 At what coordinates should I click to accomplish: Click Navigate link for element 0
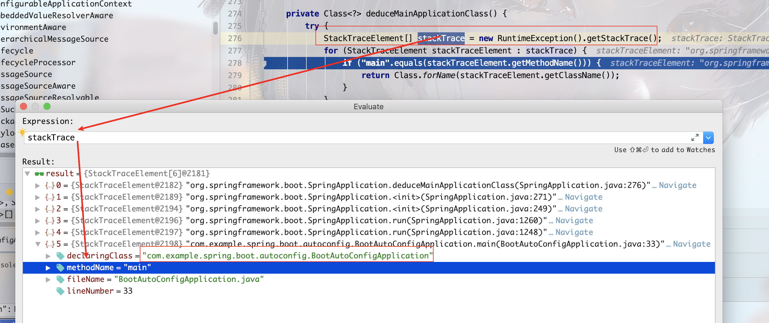[677, 185]
